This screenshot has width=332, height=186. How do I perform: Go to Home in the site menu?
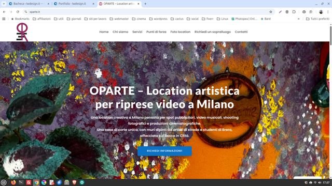coord(104,32)
